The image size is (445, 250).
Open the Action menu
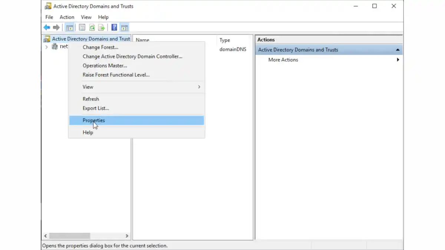click(67, 17)
